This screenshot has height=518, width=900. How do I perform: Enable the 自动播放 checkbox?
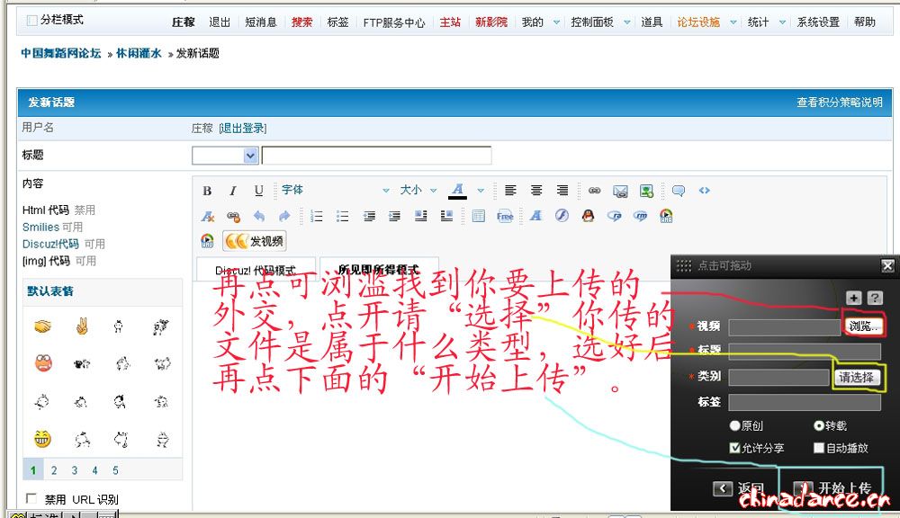click(818, 447)
